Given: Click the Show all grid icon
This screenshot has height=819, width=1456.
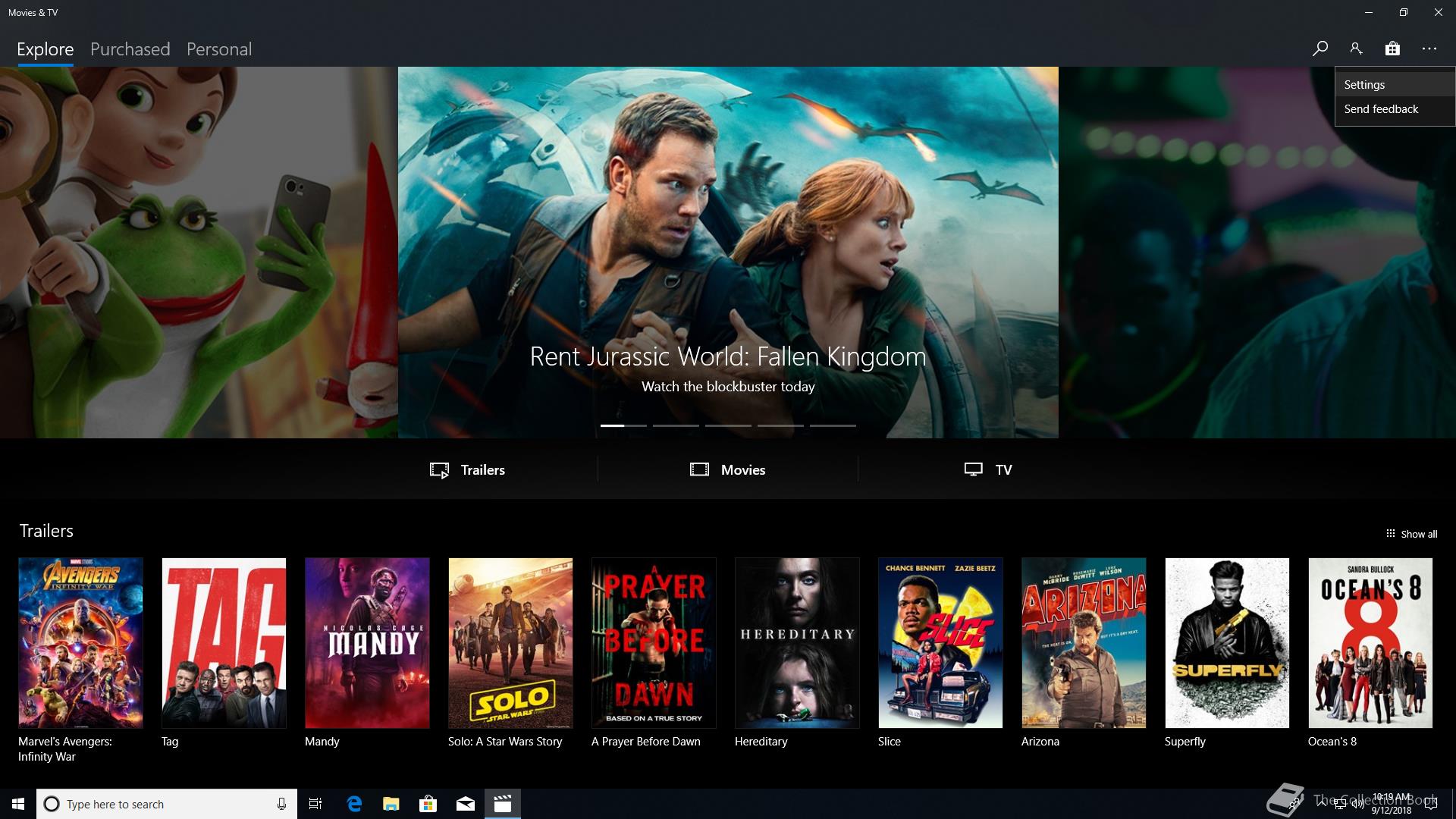Looking at the screenshot, I should click(x=1390, y=534).
